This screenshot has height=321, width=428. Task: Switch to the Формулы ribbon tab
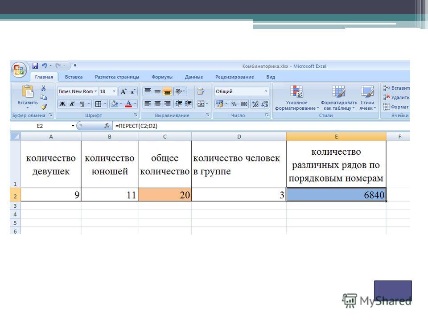tap(162, 77)
